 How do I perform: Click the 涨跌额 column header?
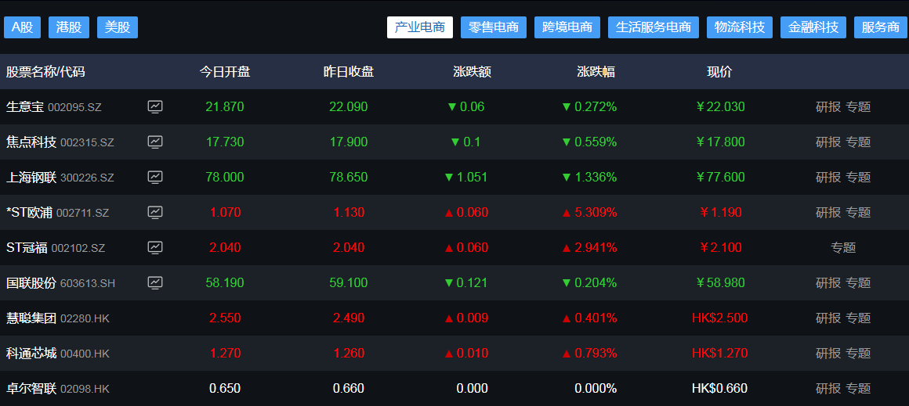pos(473,72)
